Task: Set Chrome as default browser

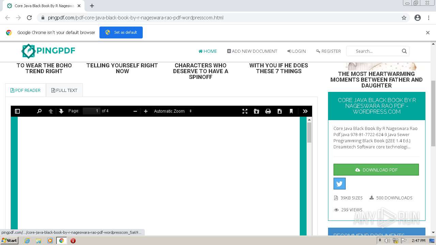Action: tap(121, 32)
